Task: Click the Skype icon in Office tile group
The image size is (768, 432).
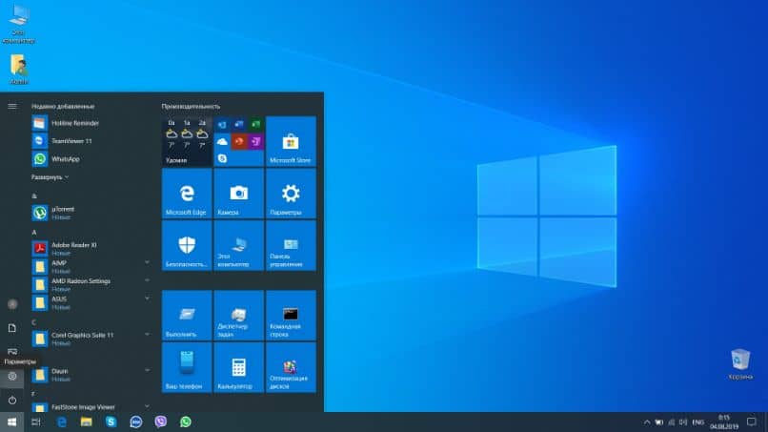Action: (x=222, y=158)
